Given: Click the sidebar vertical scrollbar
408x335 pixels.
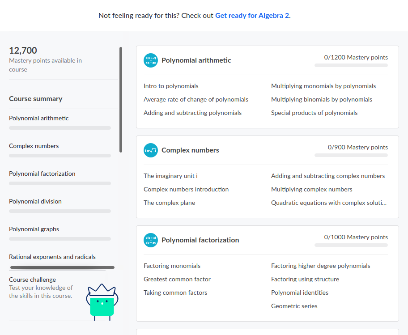Looking at the screenshot, I should [121, 99].
